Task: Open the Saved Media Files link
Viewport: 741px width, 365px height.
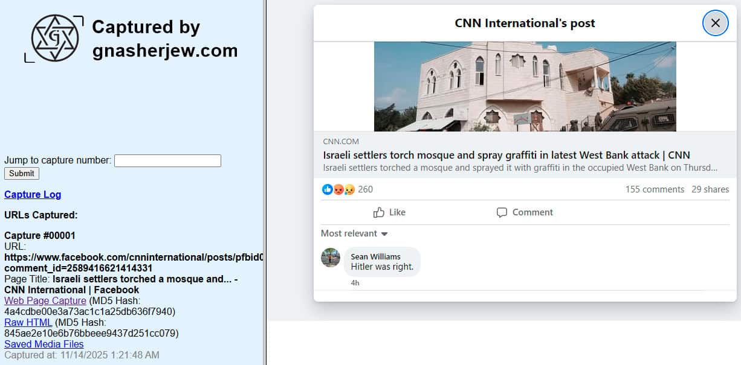Action: [x=44, y=344]
